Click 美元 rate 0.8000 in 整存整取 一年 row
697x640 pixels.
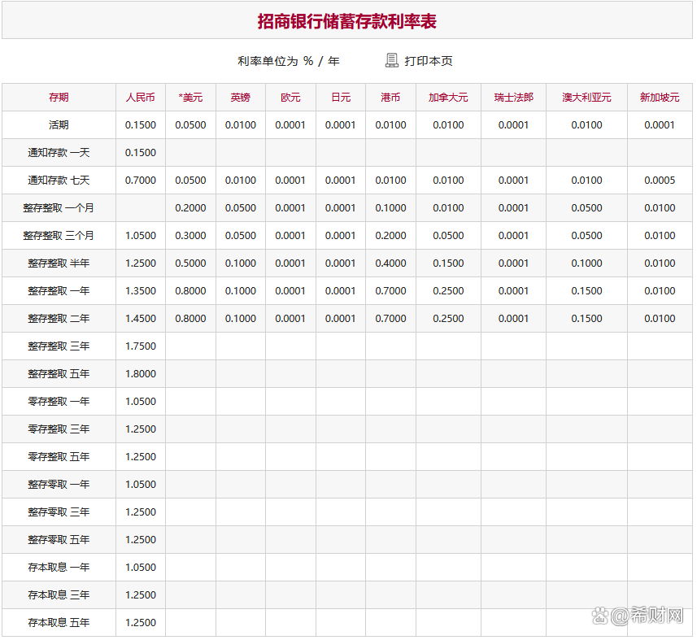[190, 290]
